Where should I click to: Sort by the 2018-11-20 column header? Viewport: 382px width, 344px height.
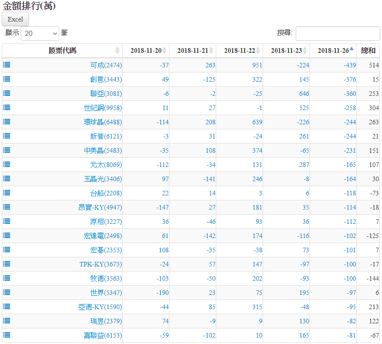(146, 50)
